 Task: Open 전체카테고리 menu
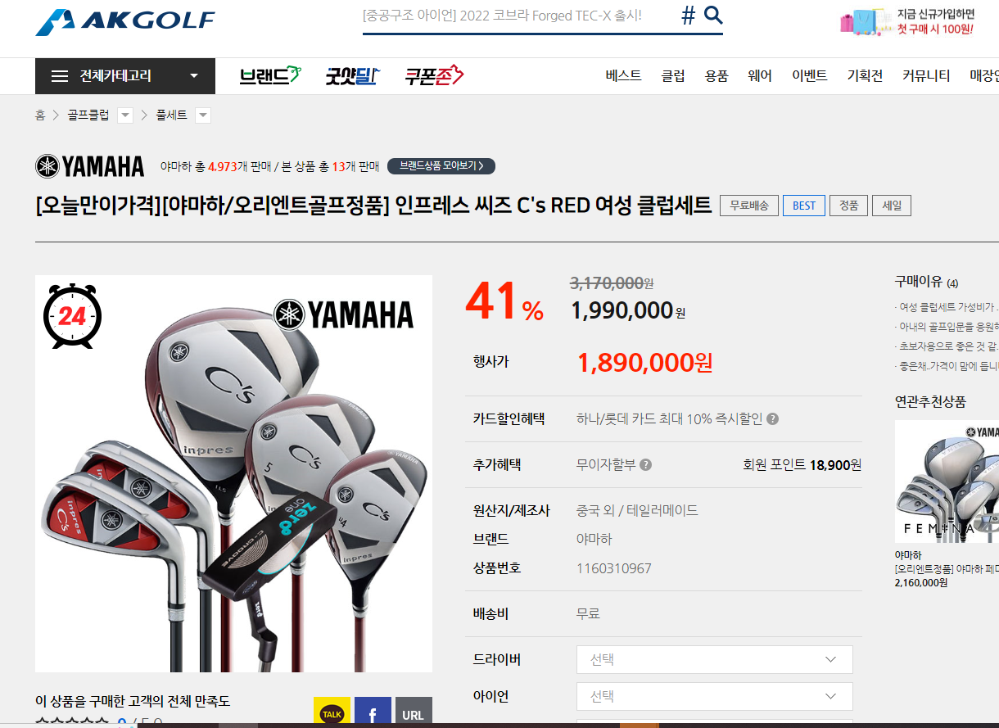coord(125,76)
